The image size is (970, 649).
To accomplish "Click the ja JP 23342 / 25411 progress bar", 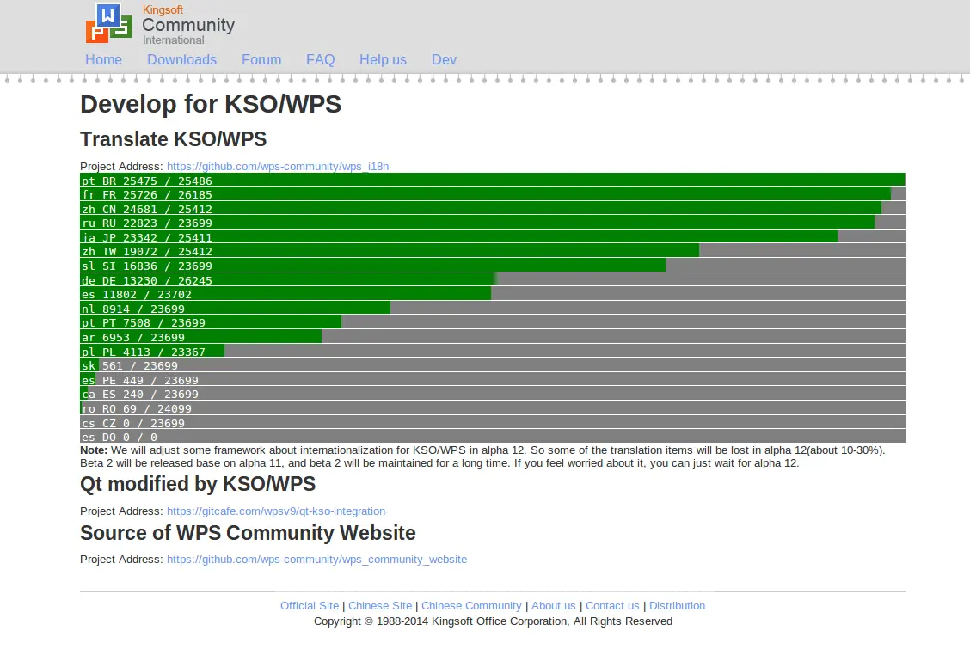I will tap(493, 236).
